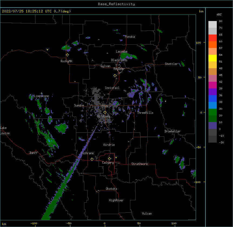This screenshot has height=227, width=233.
Task: Click white plus marker north of Drumheller
Action: coord(165,101)
